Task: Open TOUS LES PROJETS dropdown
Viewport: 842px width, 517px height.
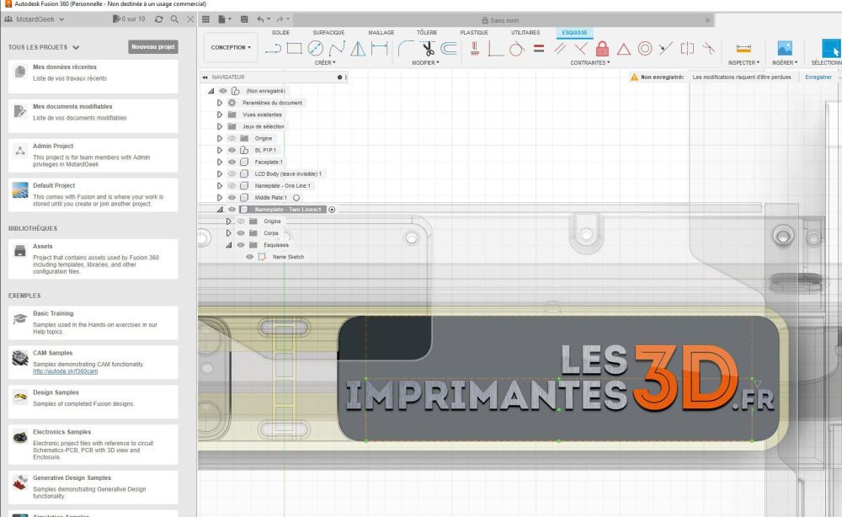Action: [44, 47]
